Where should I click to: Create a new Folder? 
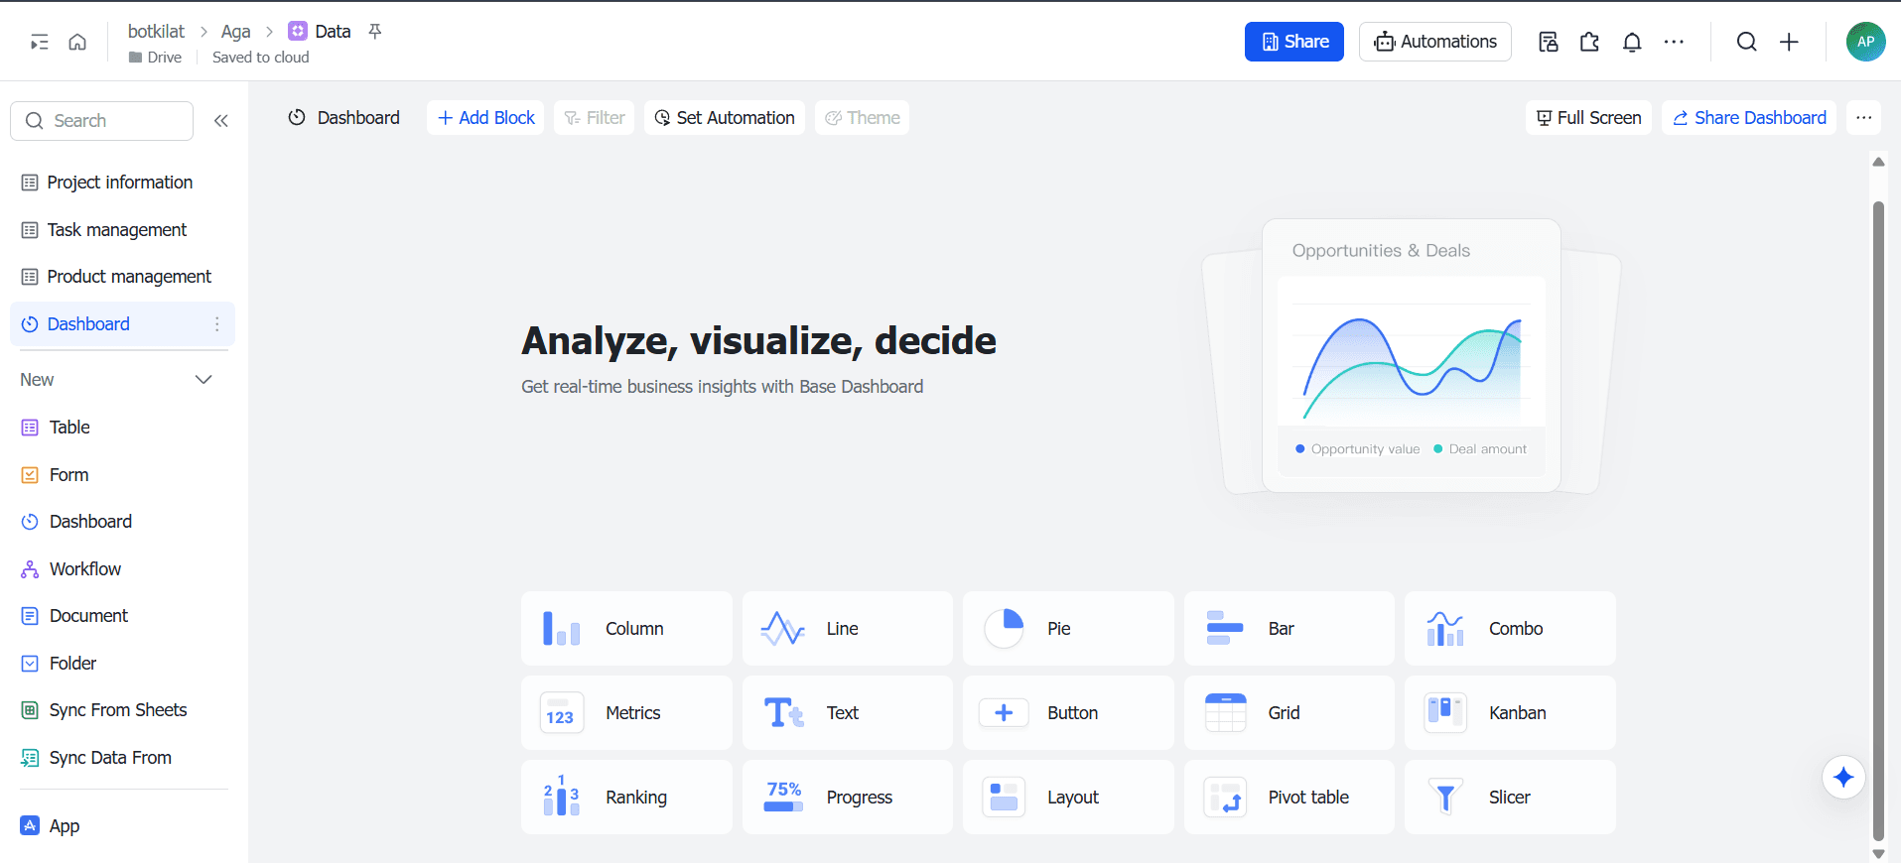tap(122, 664)
